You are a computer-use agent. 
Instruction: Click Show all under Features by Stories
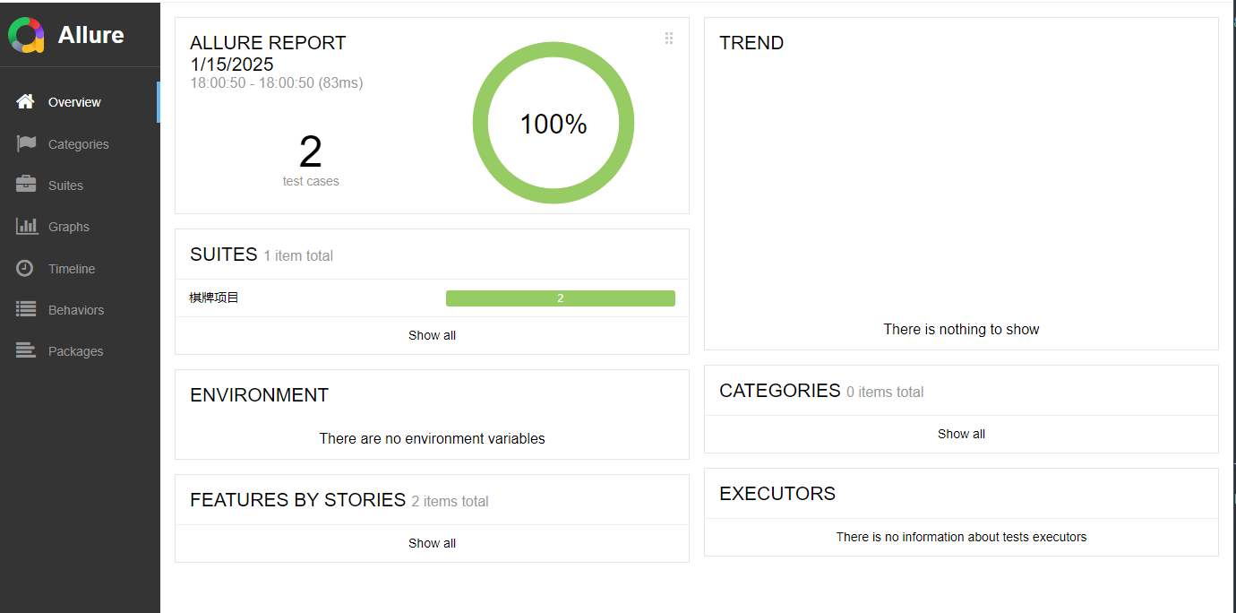[432, 543]
